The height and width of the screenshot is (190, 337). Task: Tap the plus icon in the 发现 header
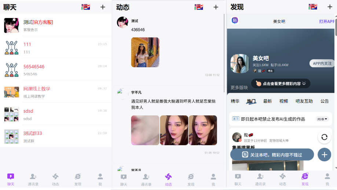click(x=330, y=7)
